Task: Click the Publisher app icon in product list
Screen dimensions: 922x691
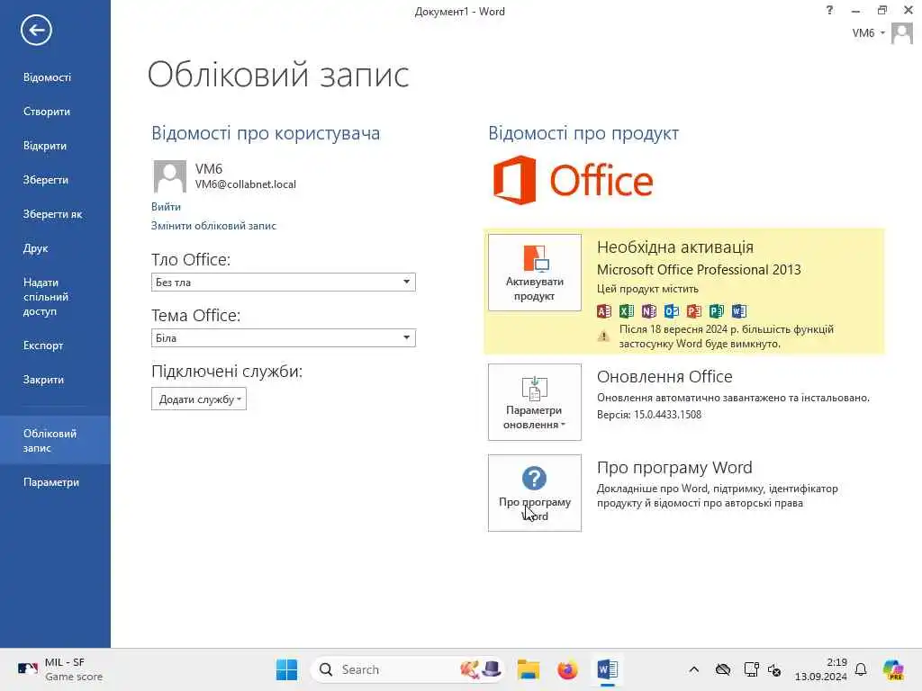Action: pos(716,311)
